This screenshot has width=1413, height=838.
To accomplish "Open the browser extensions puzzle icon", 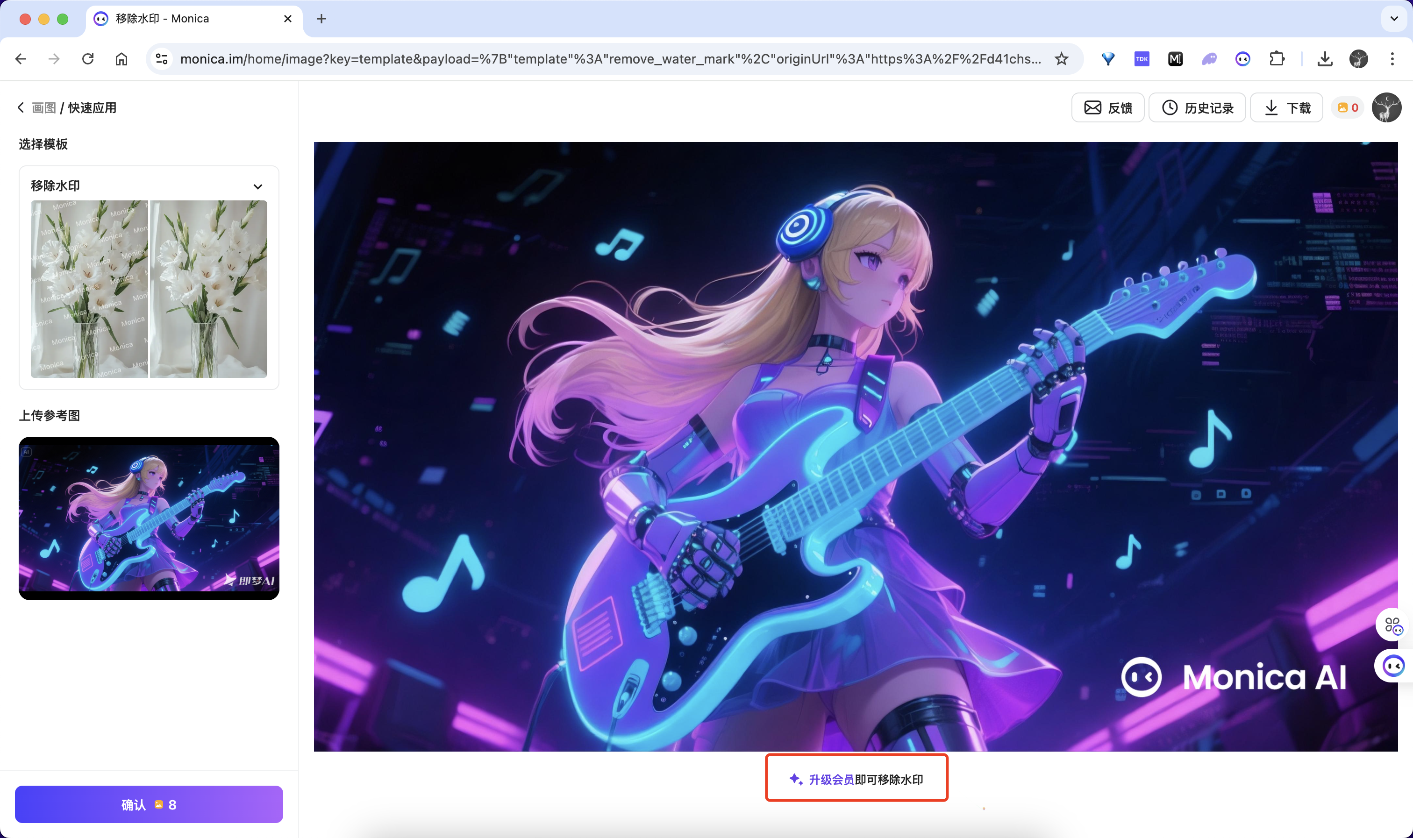I will click(1277, 59).
